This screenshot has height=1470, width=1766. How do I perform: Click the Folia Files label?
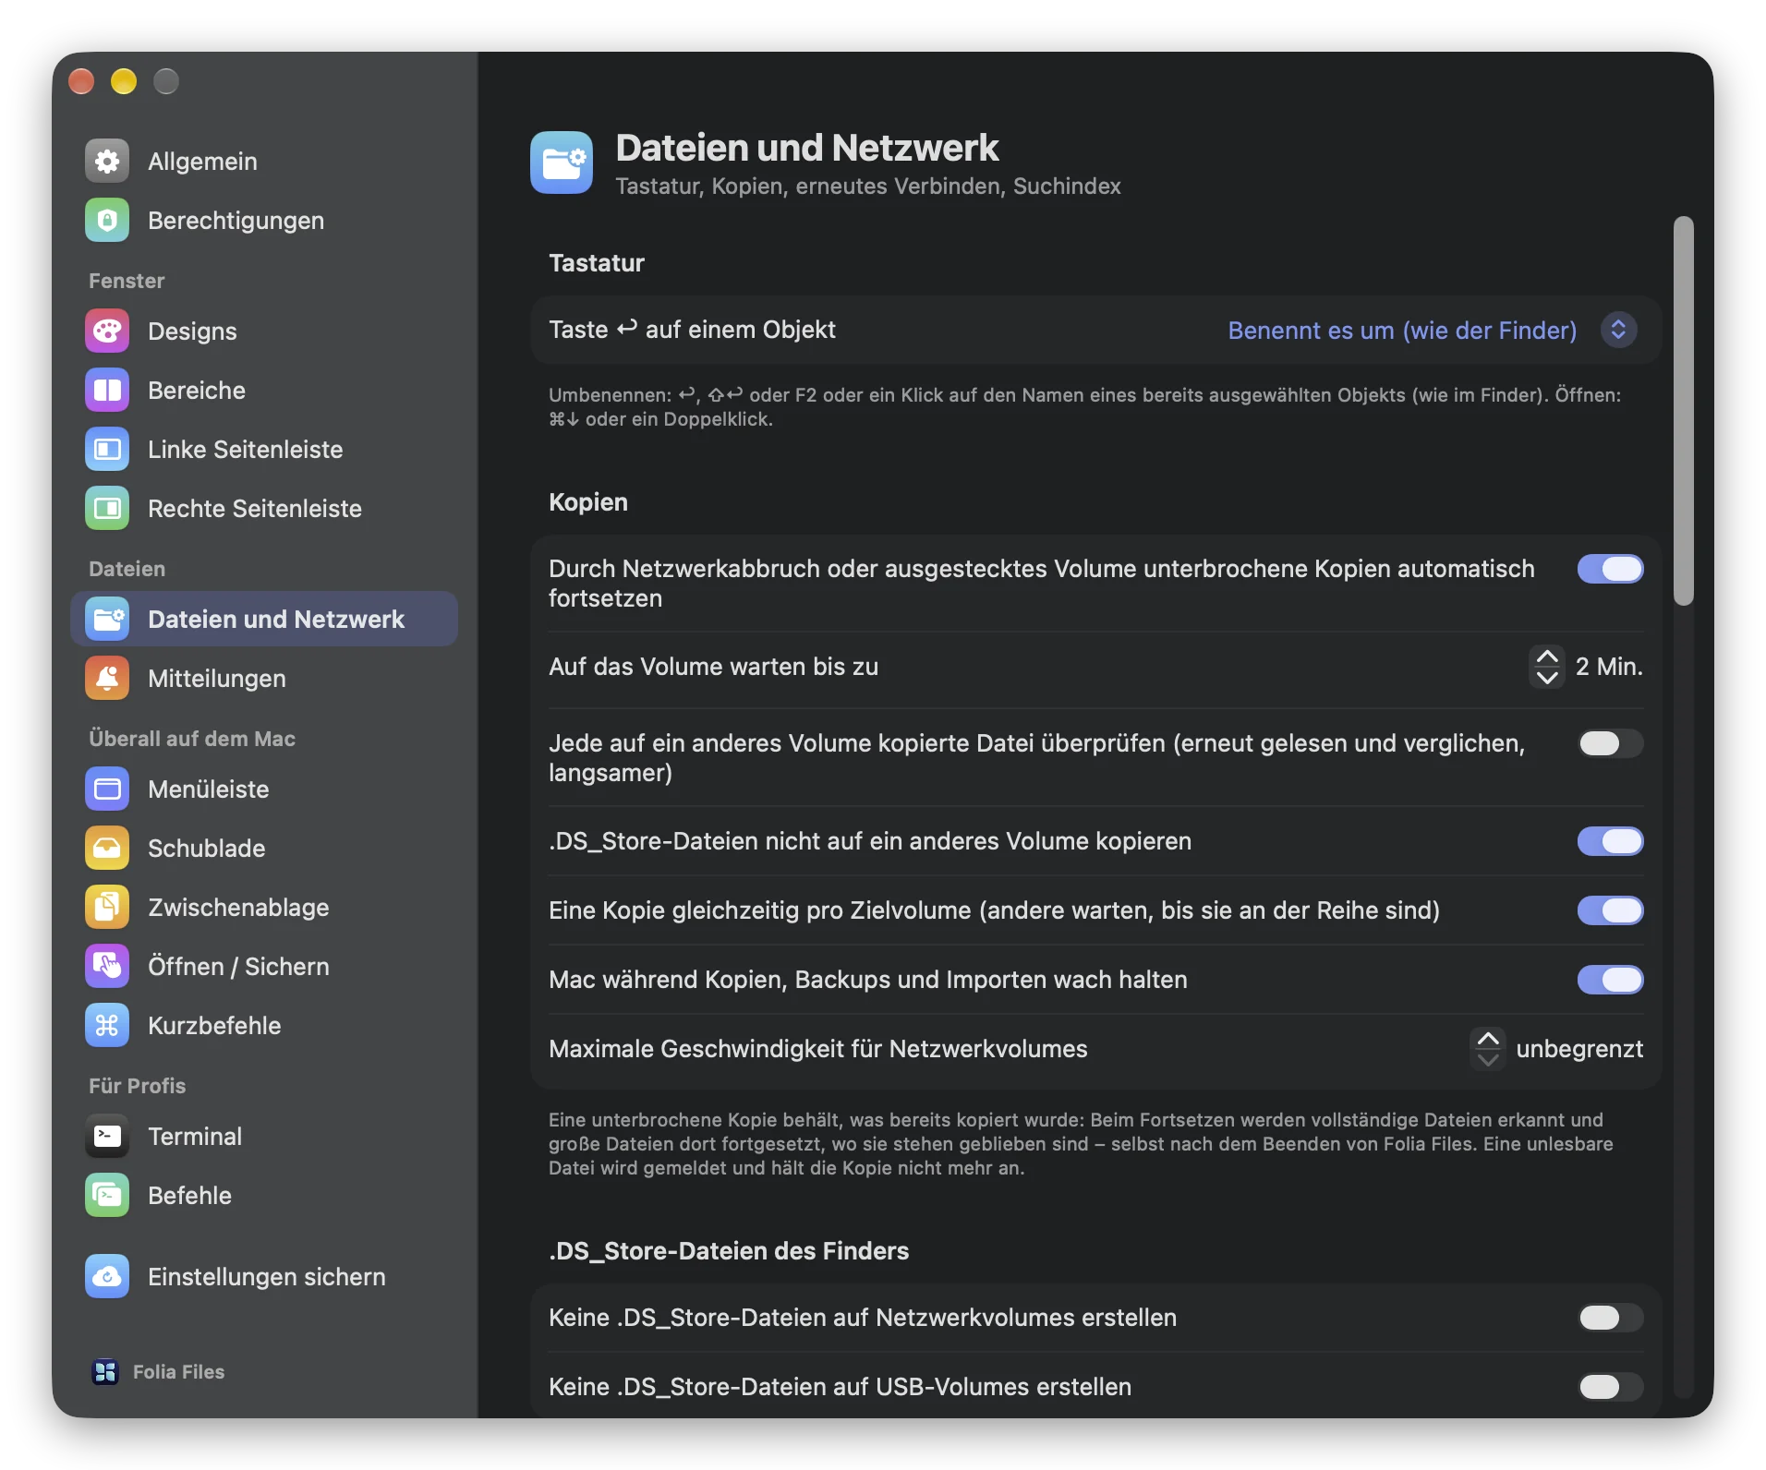(178, 1372)
